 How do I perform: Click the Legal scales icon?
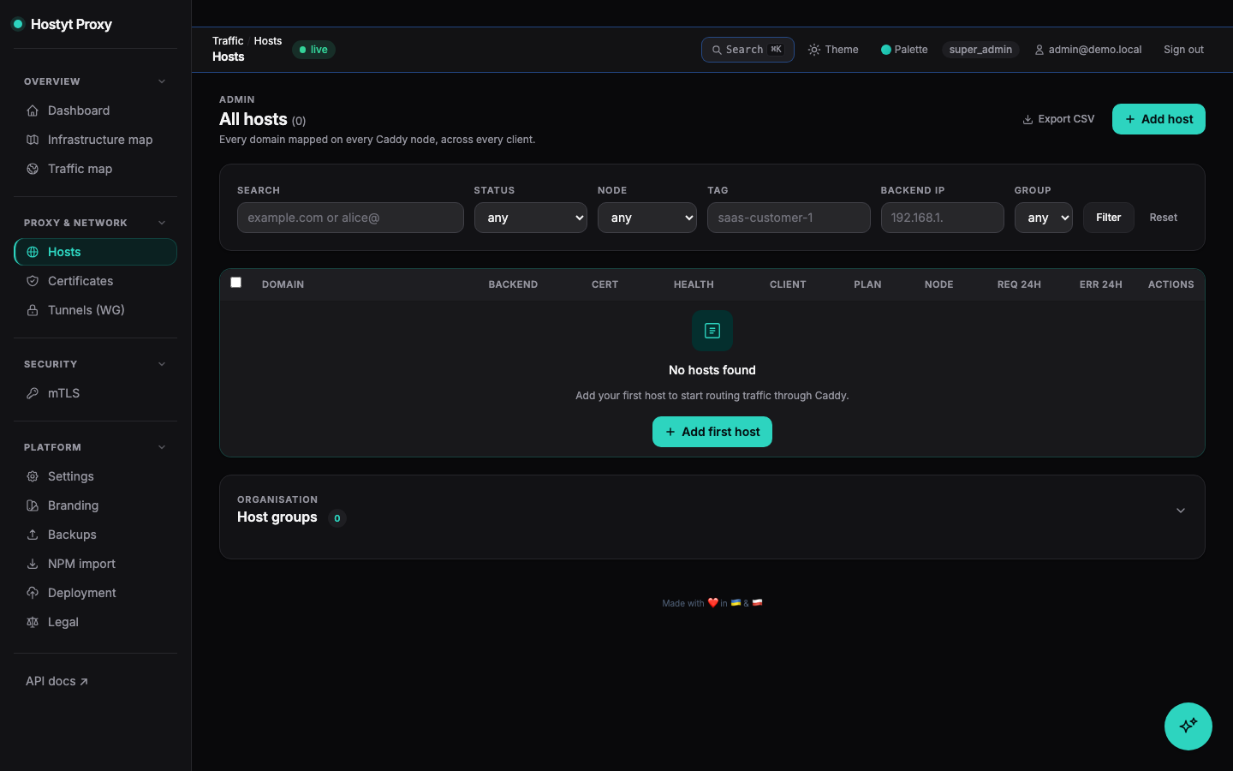(33, 622)
